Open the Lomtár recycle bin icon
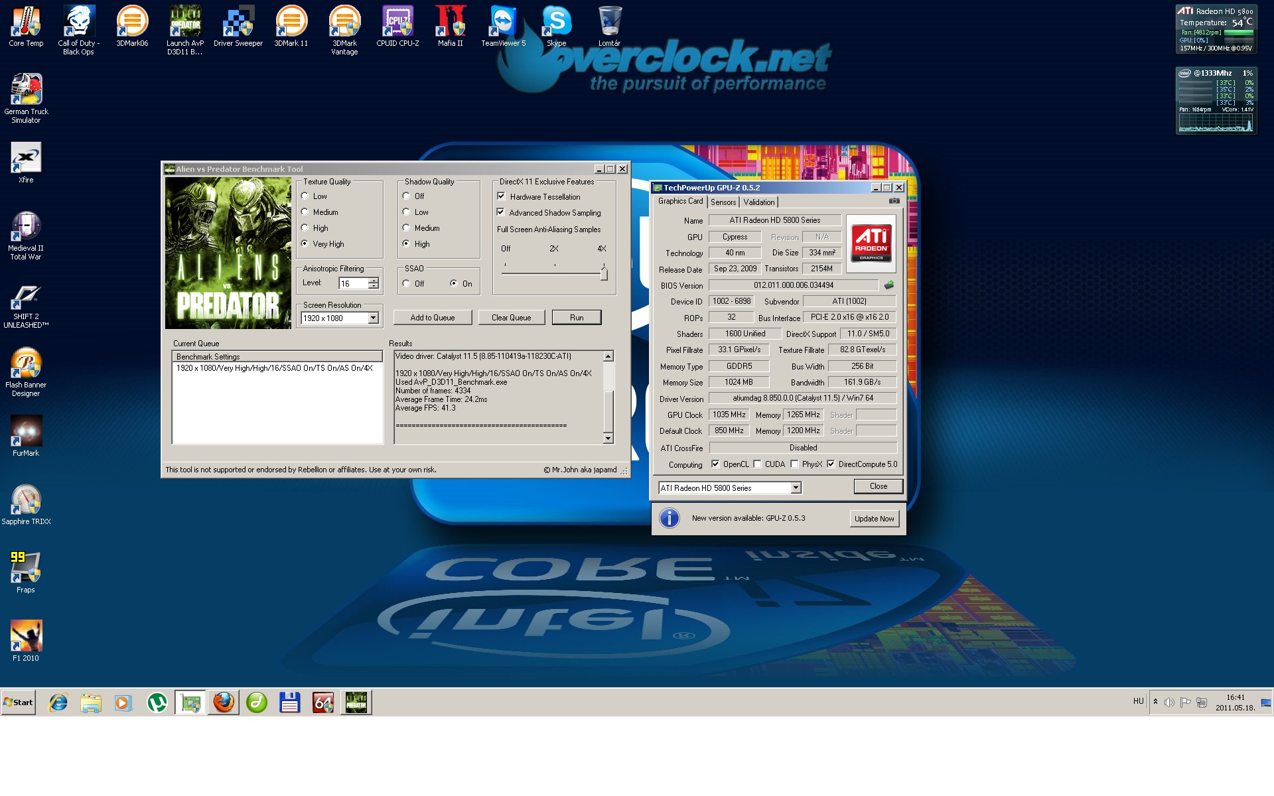 [610, 27]
